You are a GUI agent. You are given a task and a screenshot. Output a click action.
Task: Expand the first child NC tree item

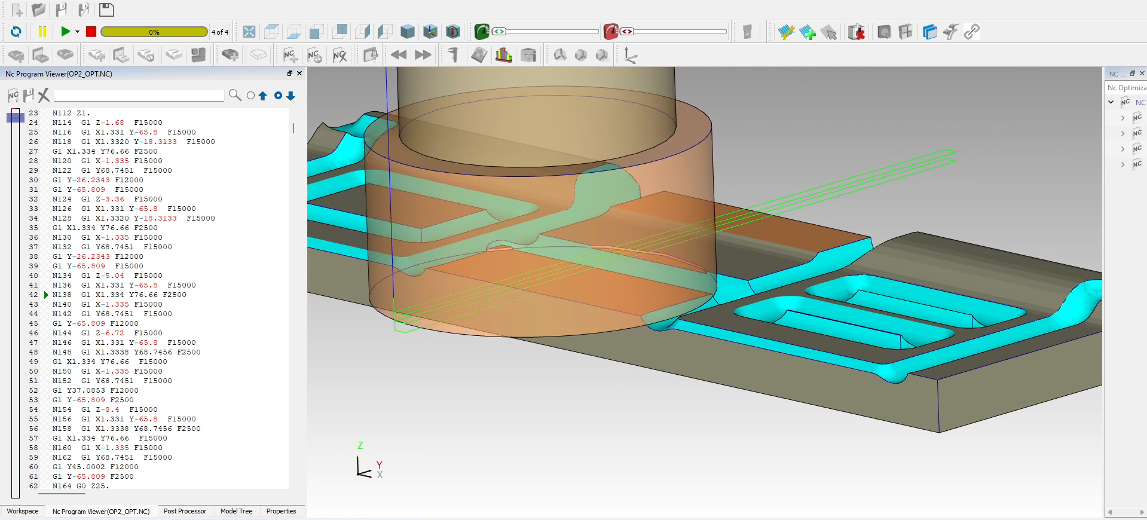(1123, 118)
